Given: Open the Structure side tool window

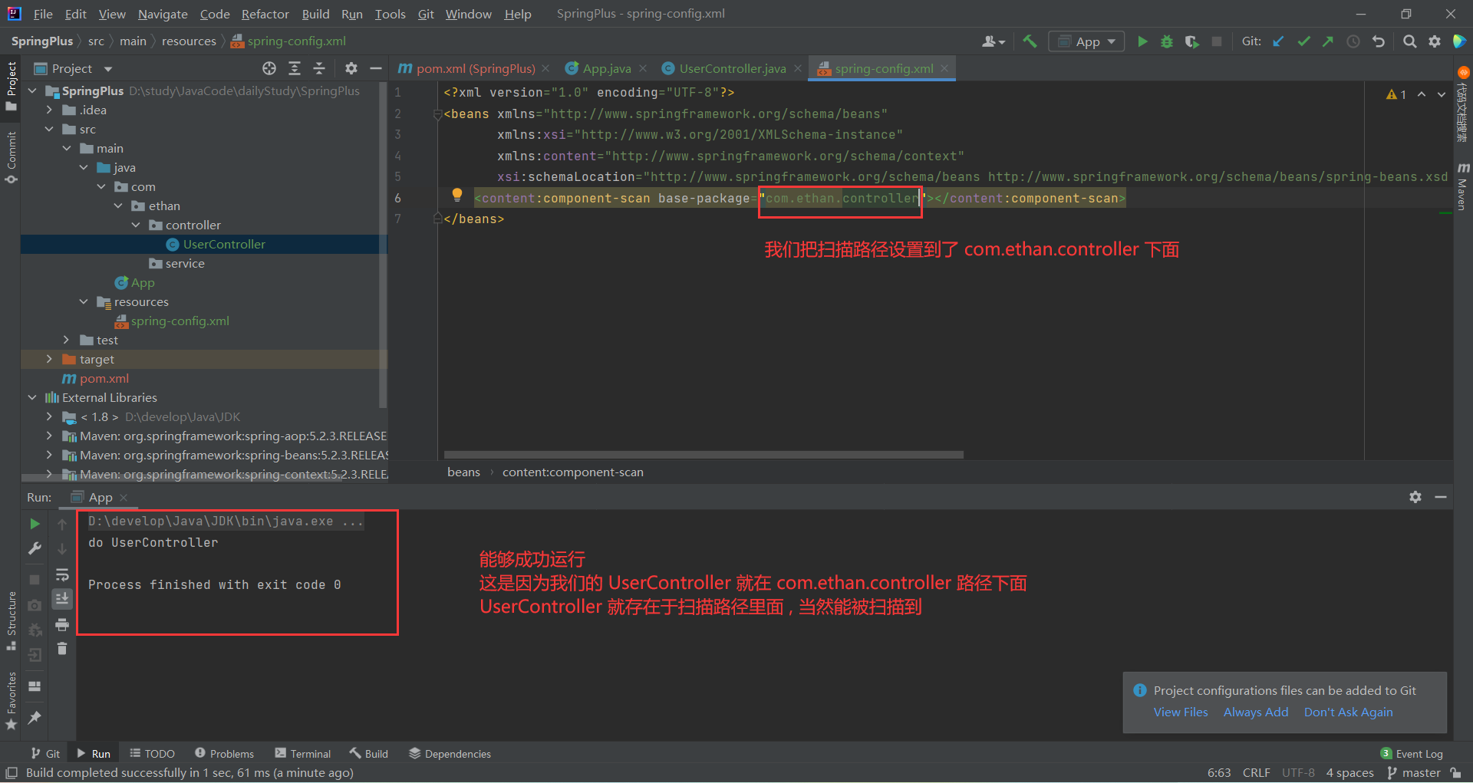Looking at the screenshot, I should 11,621.
